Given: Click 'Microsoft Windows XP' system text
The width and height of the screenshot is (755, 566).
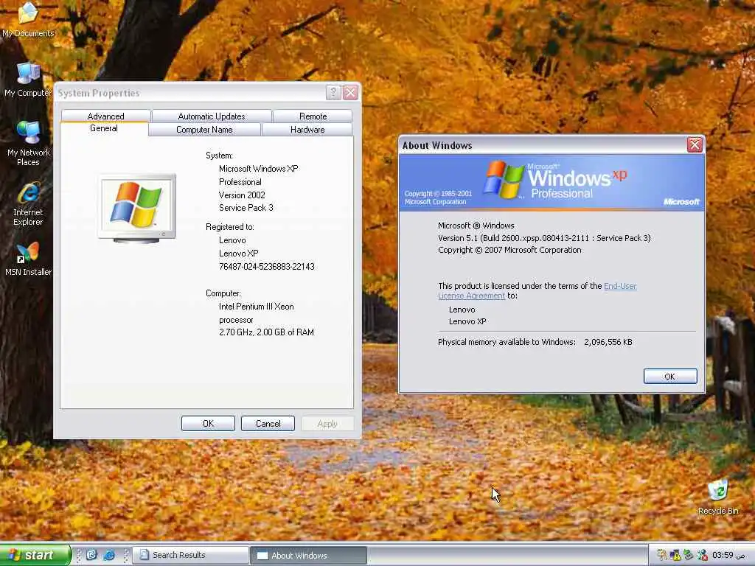Looking at the screenshot, I should (x=259, y=169).
